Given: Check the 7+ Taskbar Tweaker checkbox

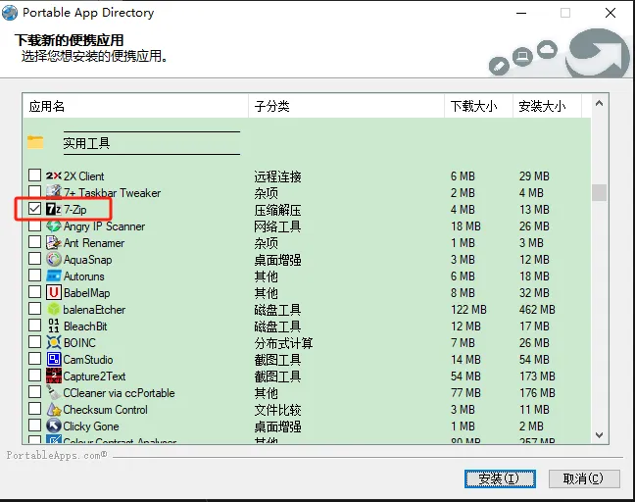Looking at the screenshot, I should point(35,192).
